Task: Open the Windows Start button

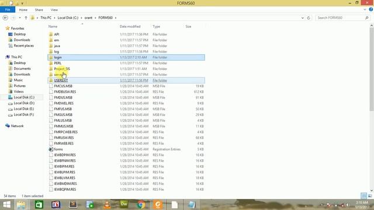Action: pyautogui.click(x=6, y=205)
